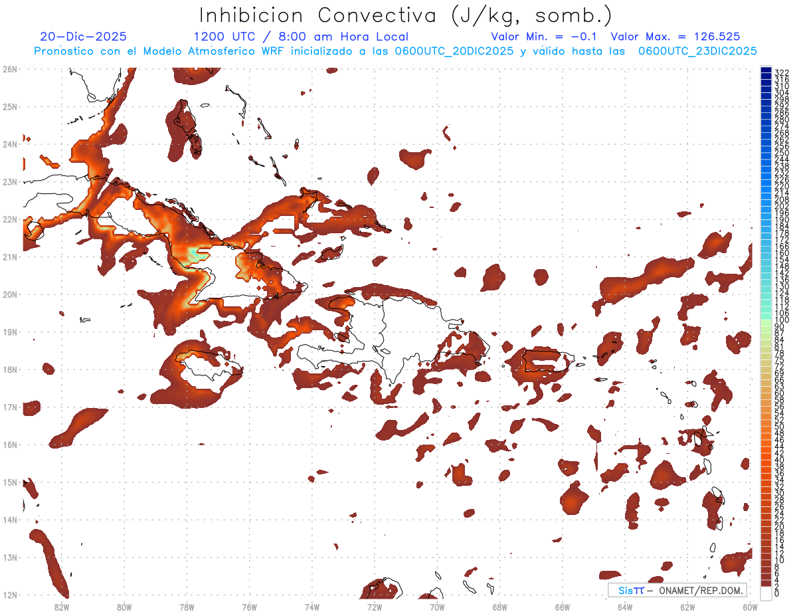This screenshot has height=616, width=797.
Task: Click the '22N' latitude label
Action: 9,219
